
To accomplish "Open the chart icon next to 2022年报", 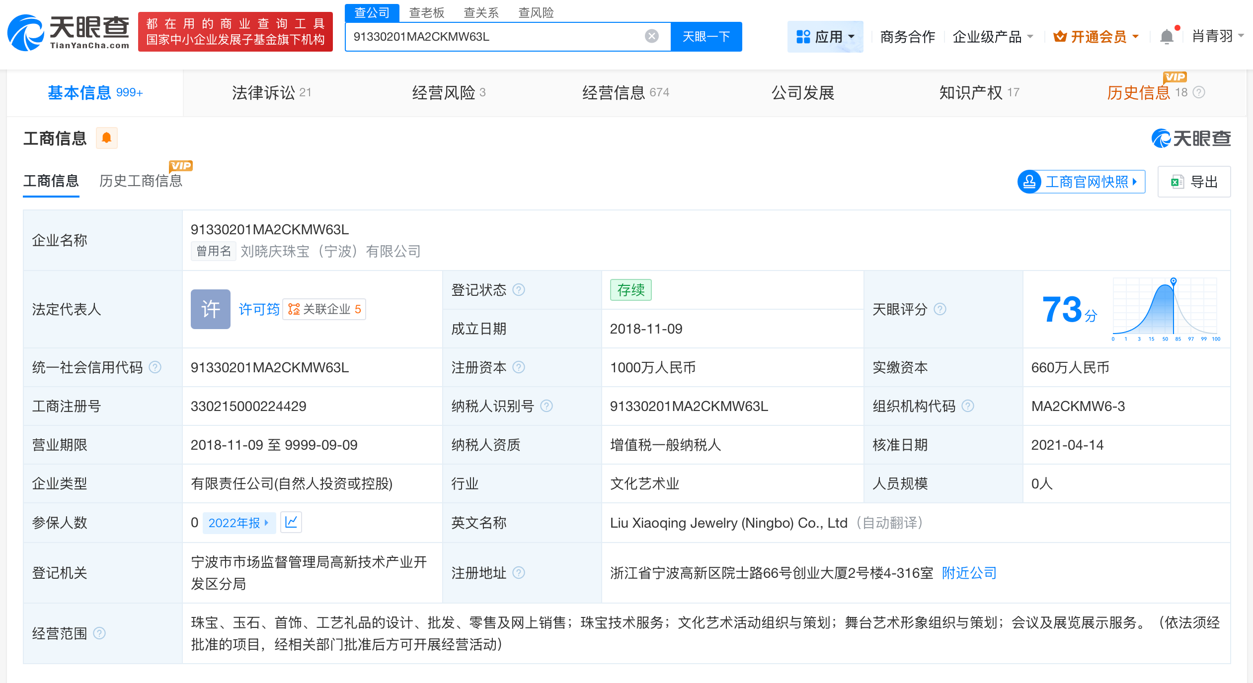I will [x=292, y=522].
